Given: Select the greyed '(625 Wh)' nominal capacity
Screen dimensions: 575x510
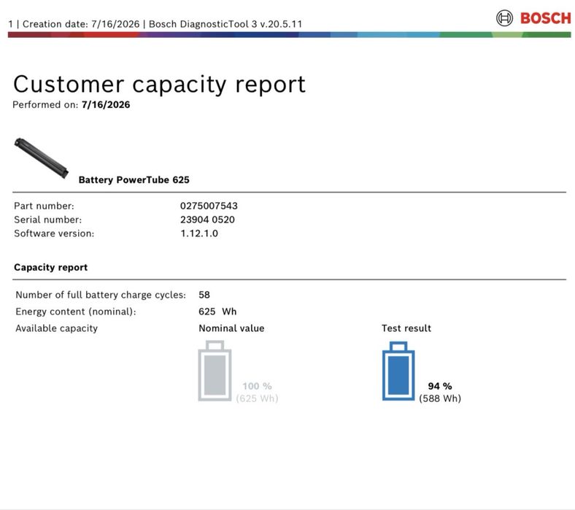Looking at the screenshot, I should pos(257,398).
